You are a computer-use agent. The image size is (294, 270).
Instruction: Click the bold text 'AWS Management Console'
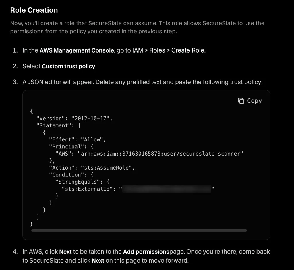point(77,50)
